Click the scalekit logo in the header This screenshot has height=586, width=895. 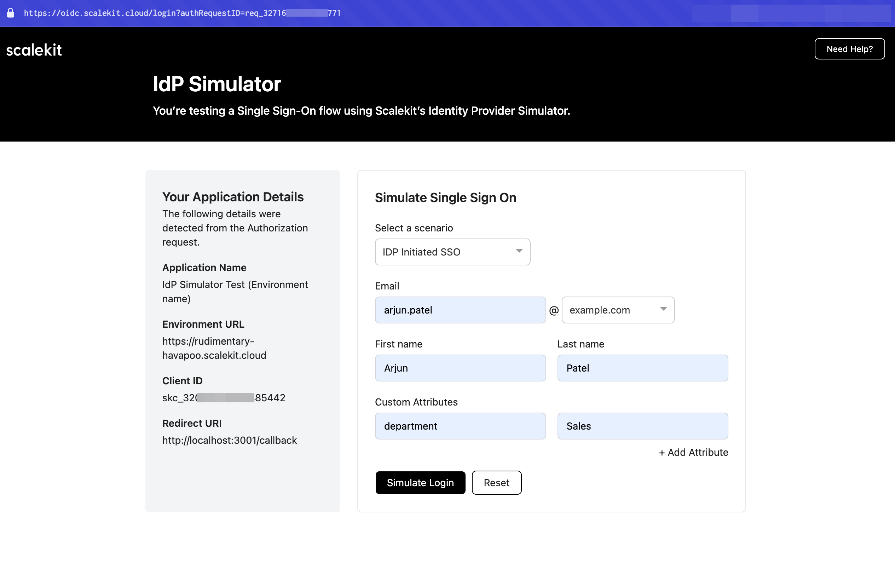[x=34, y=49]
